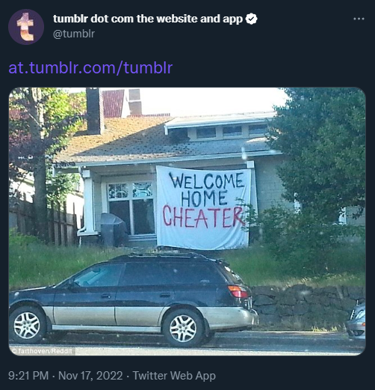Viewport: 375px width, 390px height.
Task: Open the attached photo at the Welcome Home Cheater banner
Action: pyautogui.click(x=203, y=208)
